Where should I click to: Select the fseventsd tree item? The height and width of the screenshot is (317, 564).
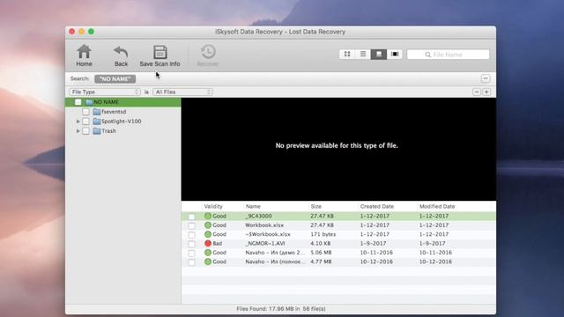pyautogui.click(x=114, y=112)
